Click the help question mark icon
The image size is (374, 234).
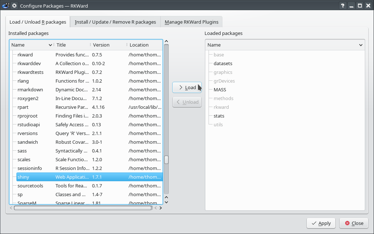[x=343, y=5]
